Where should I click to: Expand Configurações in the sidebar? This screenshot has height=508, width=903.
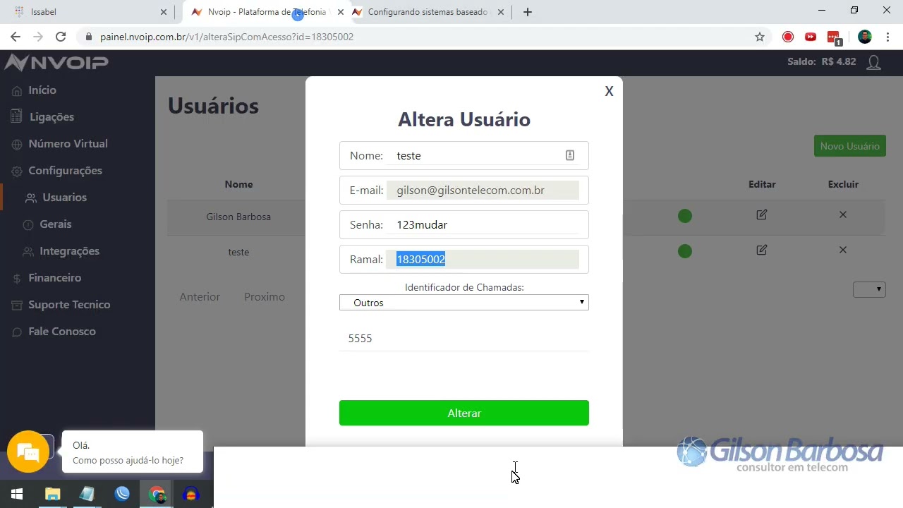pyautogui.click(x=65, y=171)
